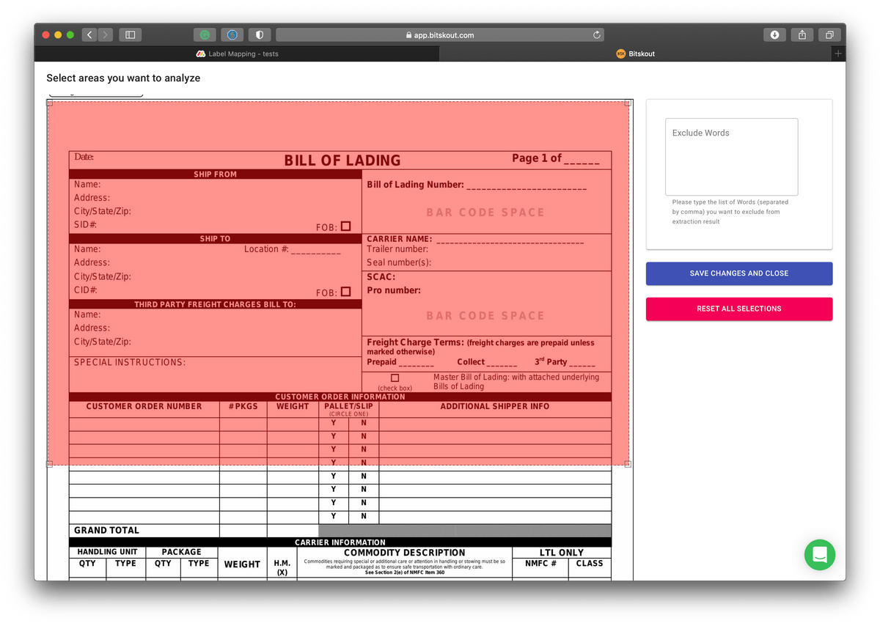The width and height of the screenshot is (880, 626).
Task: Click the CARRIER NAME label
Action: [400, 239]
